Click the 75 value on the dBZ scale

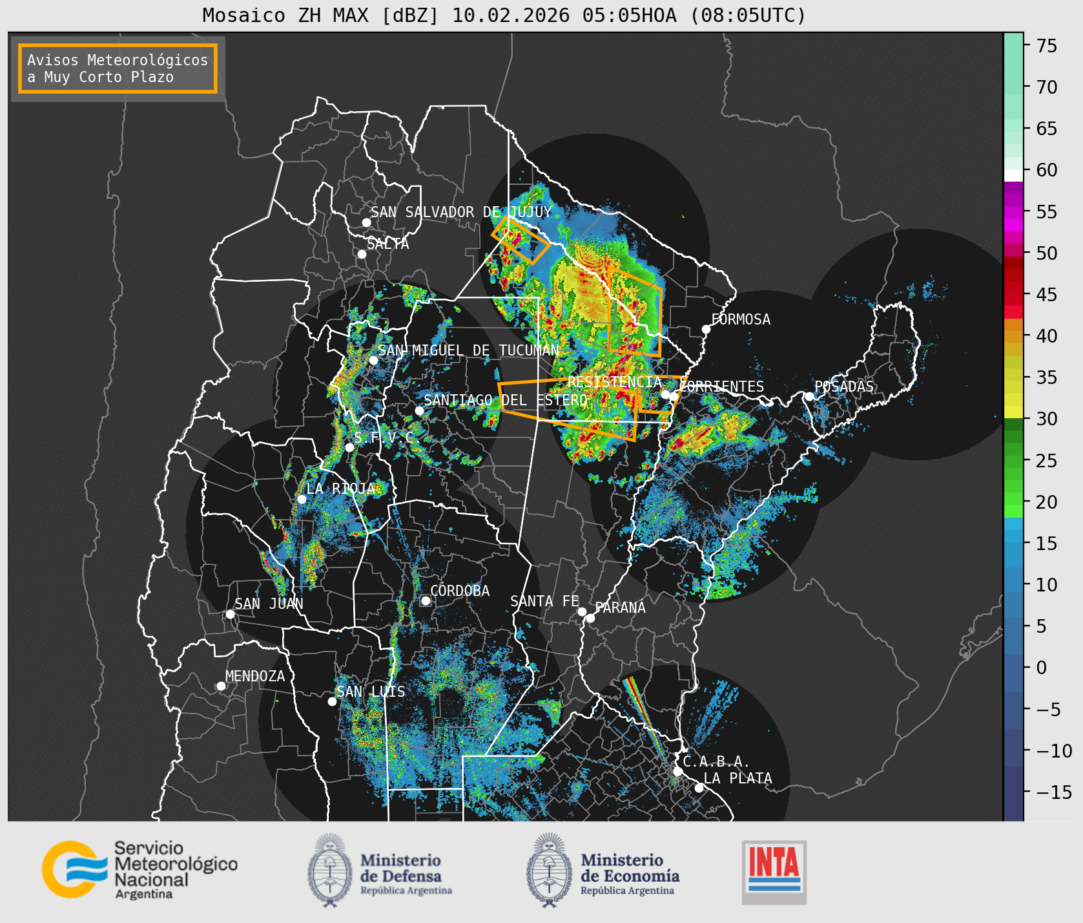1047,46
